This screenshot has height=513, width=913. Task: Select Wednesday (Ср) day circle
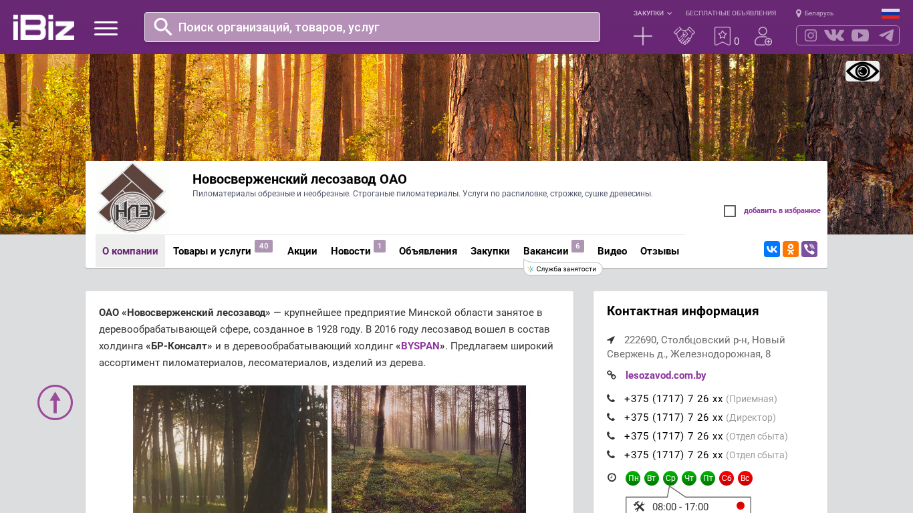coord(670,478)
